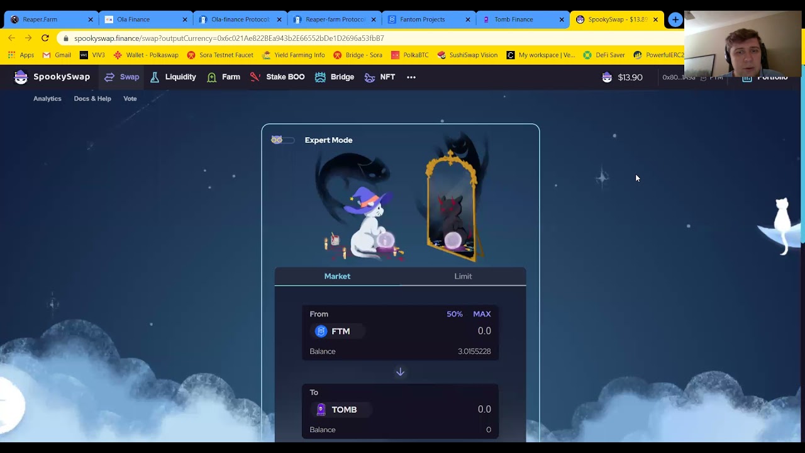Open the Apps bookmark
The height and width of the screenshot is (453, 805).
[x=21, y=55]
